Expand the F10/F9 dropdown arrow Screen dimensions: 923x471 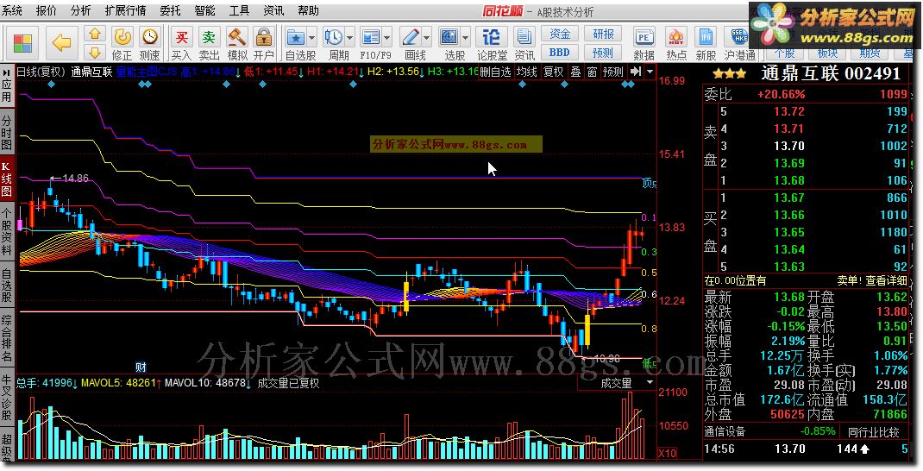pos(386,38)
